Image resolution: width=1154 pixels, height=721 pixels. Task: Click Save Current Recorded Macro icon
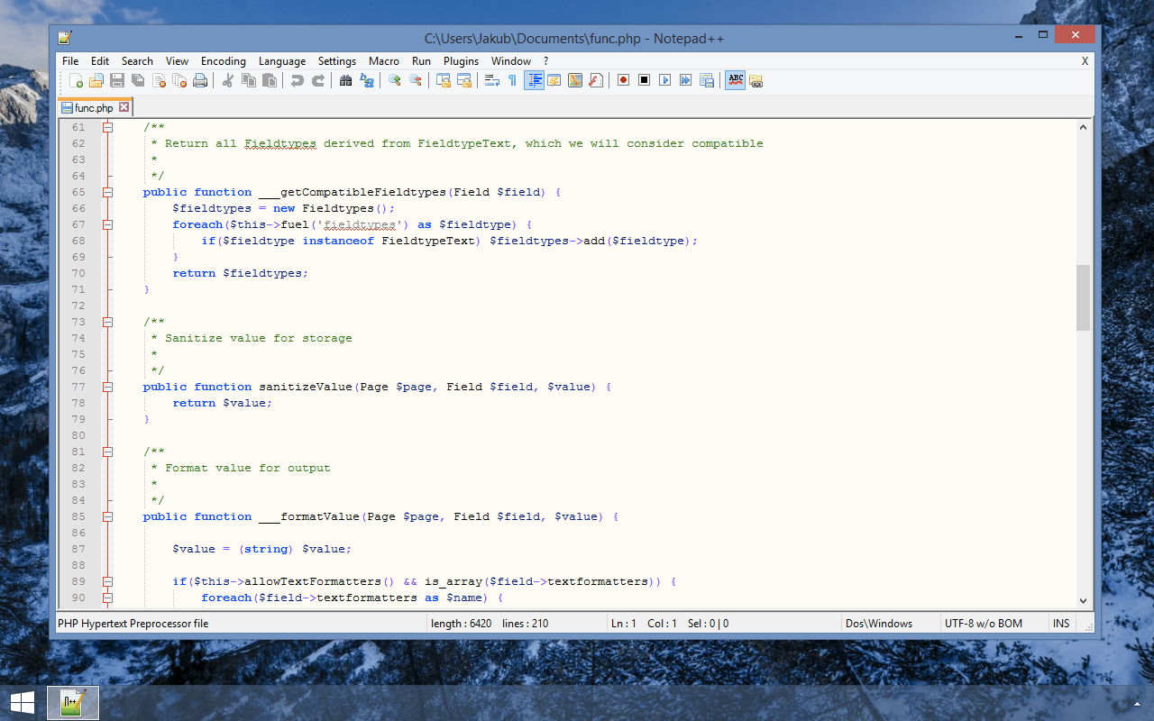706,80
